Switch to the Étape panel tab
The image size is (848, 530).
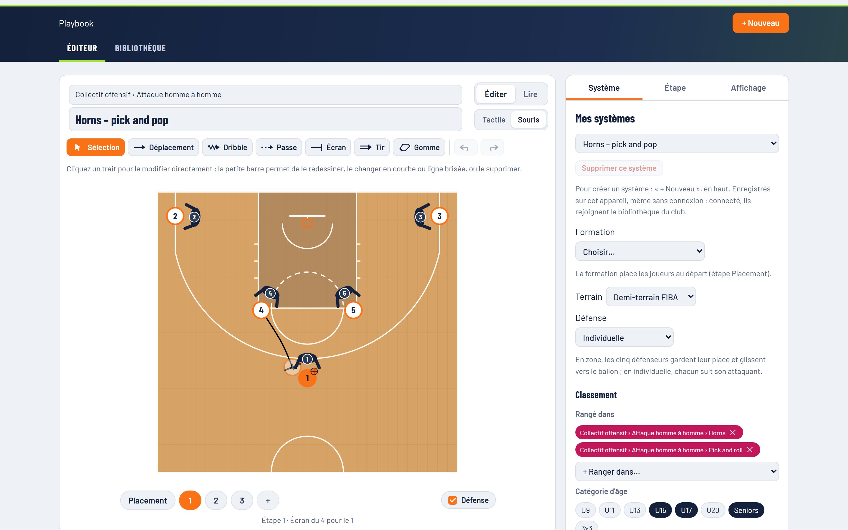pos(675,88)
